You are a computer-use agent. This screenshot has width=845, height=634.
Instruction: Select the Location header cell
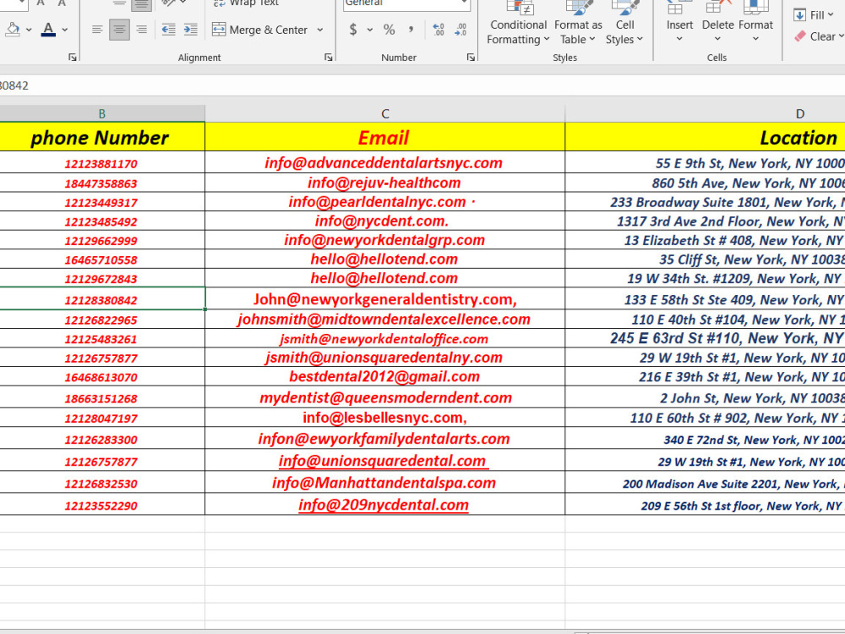tap(705, 137)
